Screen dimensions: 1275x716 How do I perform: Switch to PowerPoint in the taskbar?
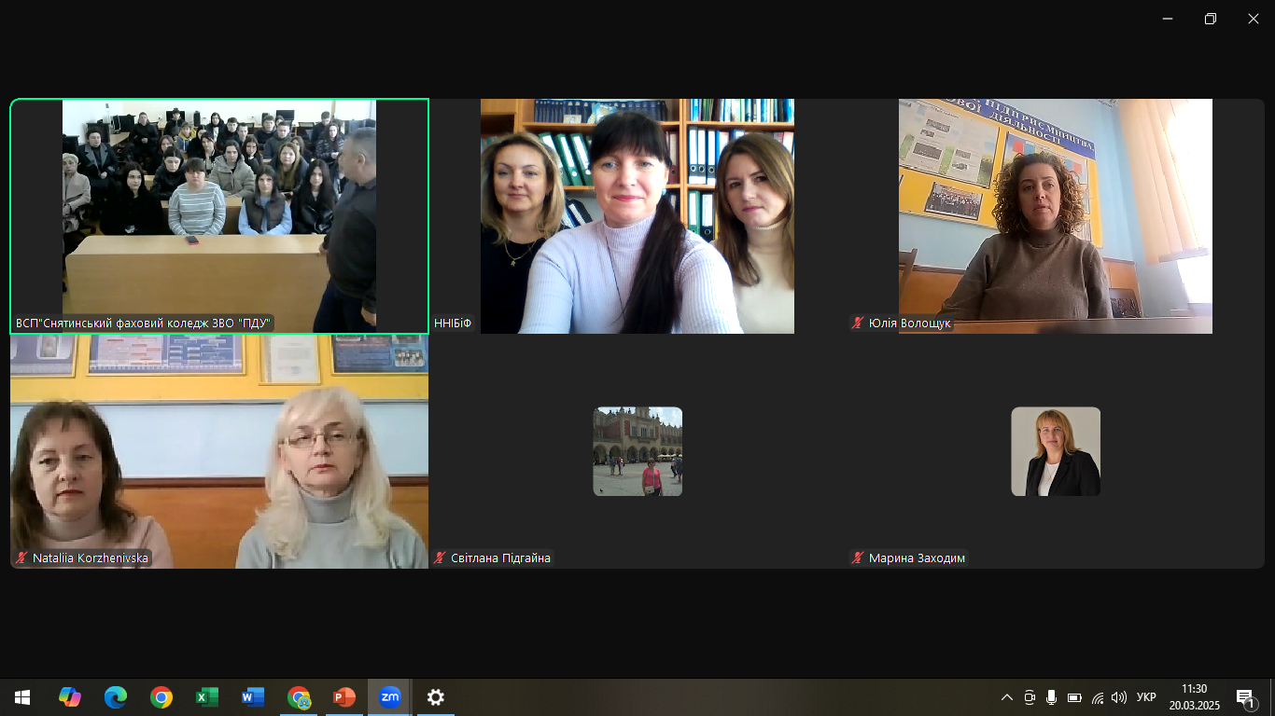coord(344,697)
